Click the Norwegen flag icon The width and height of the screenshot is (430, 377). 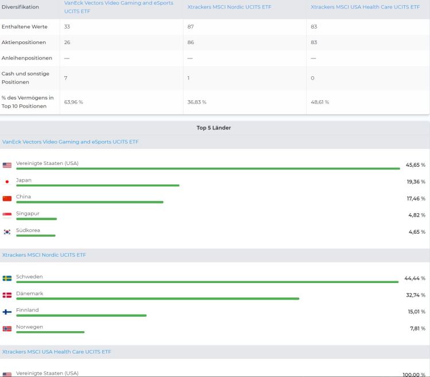click(7, 329)
